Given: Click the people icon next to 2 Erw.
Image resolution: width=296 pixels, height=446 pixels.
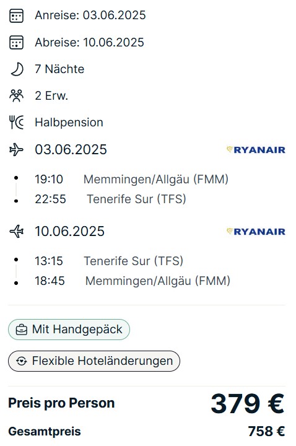Looking at the screenshot, I should [x=16, y=96].
